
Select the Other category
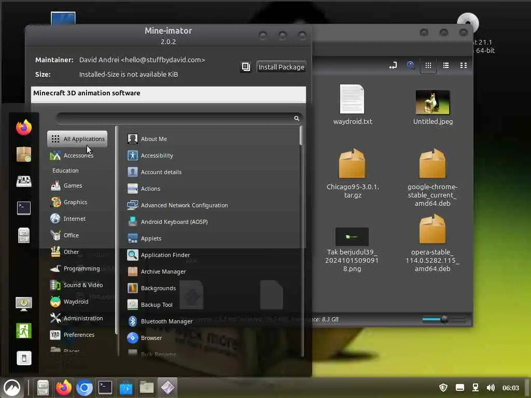click(77, 252)
